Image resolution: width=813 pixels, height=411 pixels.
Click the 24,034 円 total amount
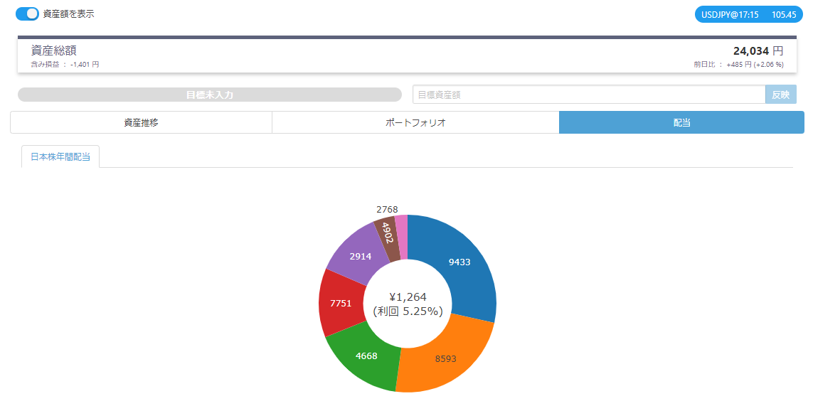point(758,50)
